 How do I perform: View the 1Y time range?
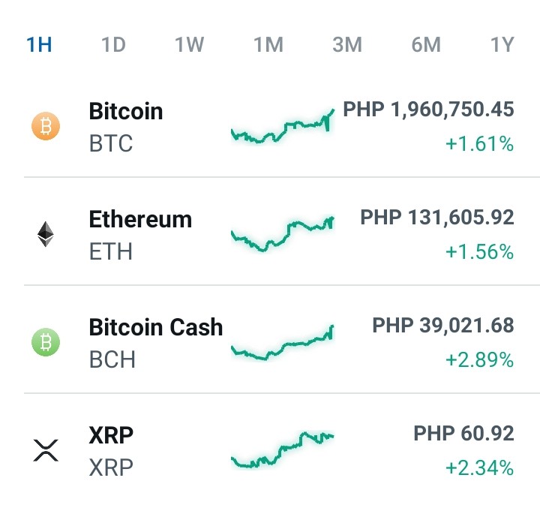[502, 45]
